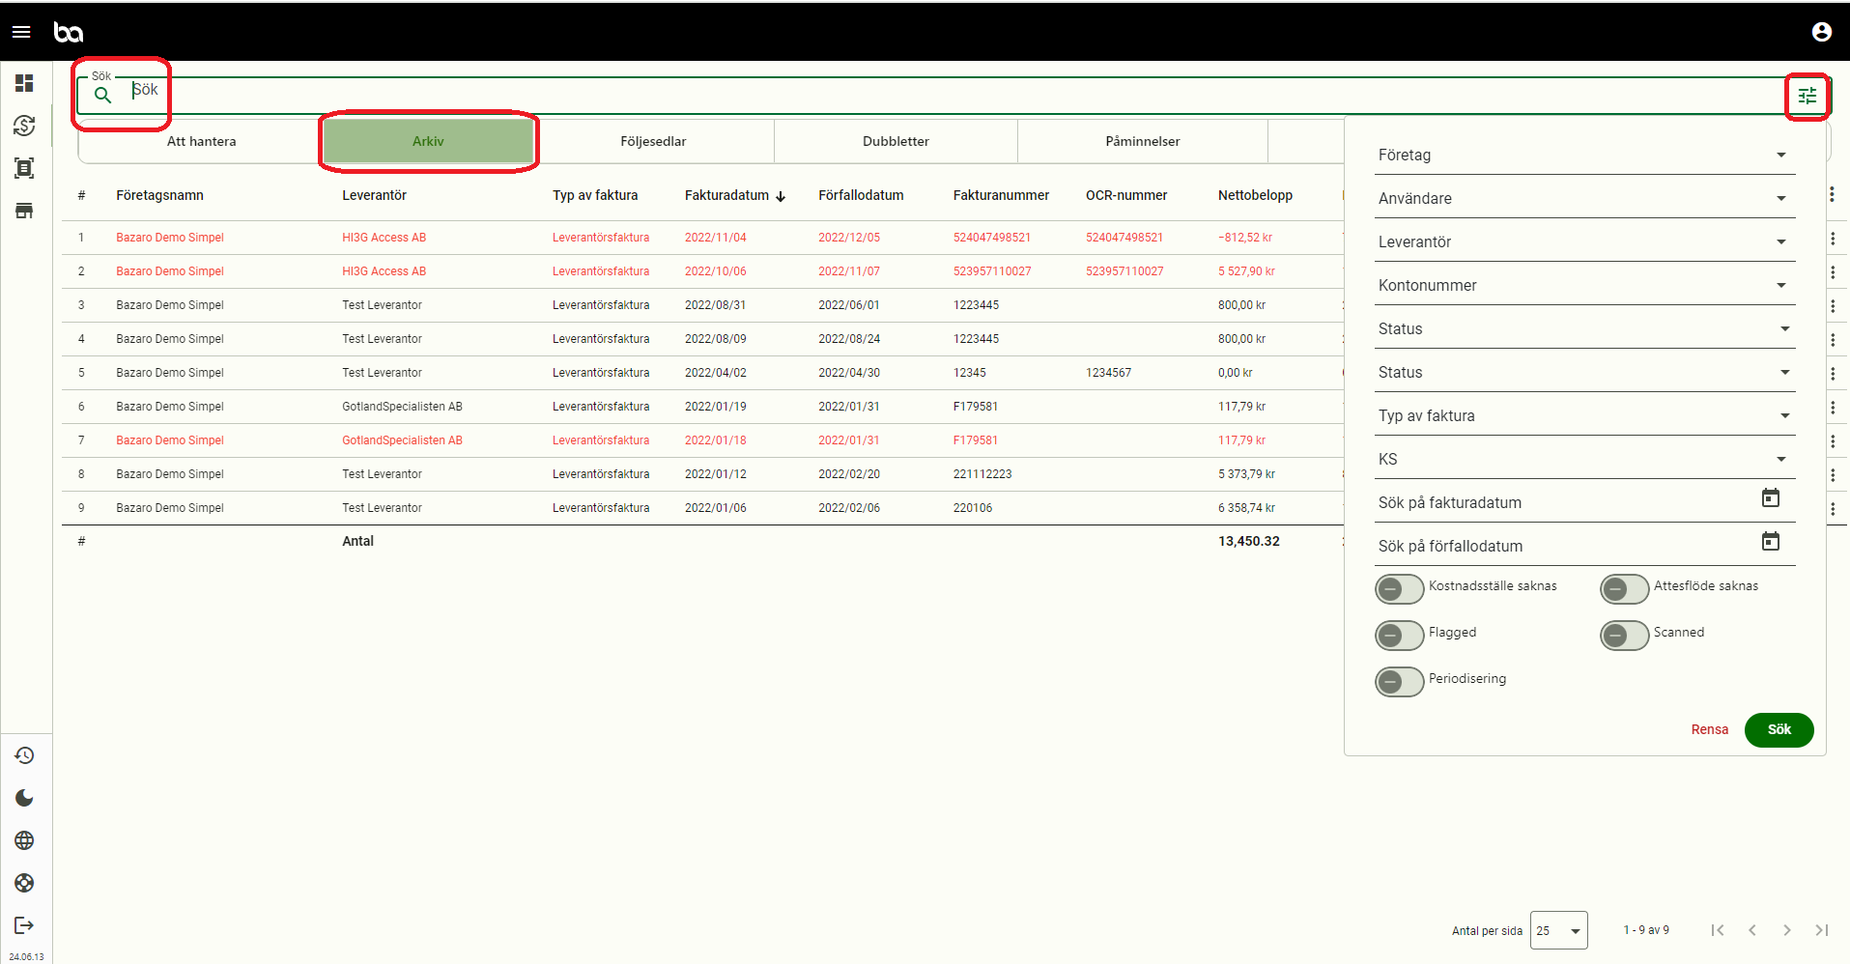The image size is (1850, 964).
Task: Click invoice number 221112223
Action: (982, 474)
